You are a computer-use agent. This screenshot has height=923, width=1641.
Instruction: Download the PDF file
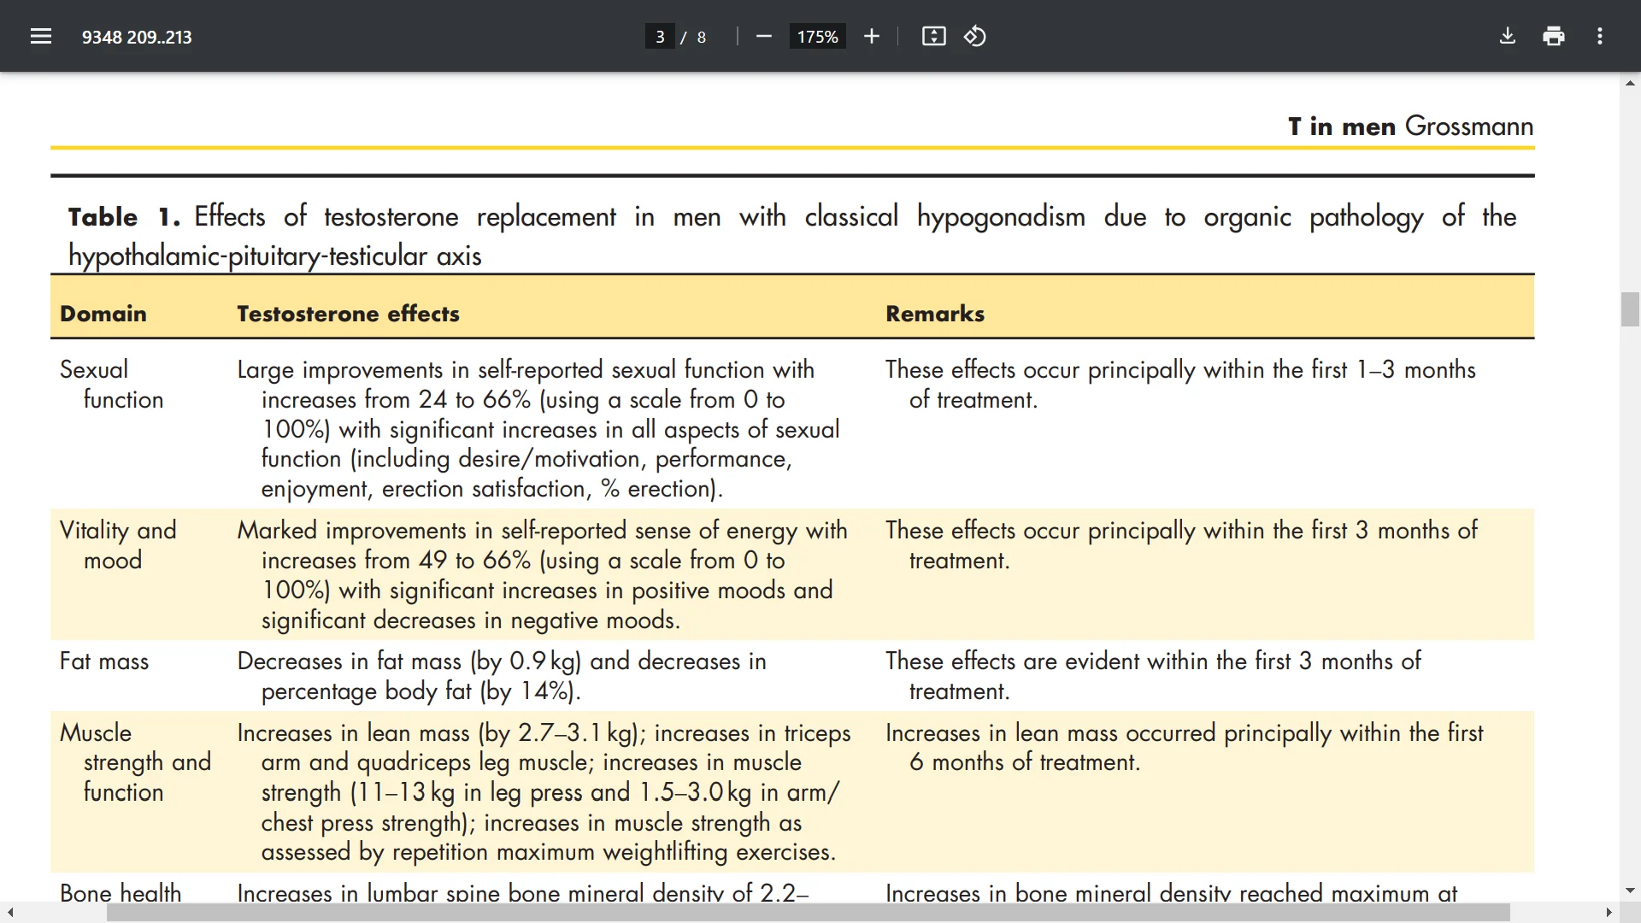(1508, 36)
